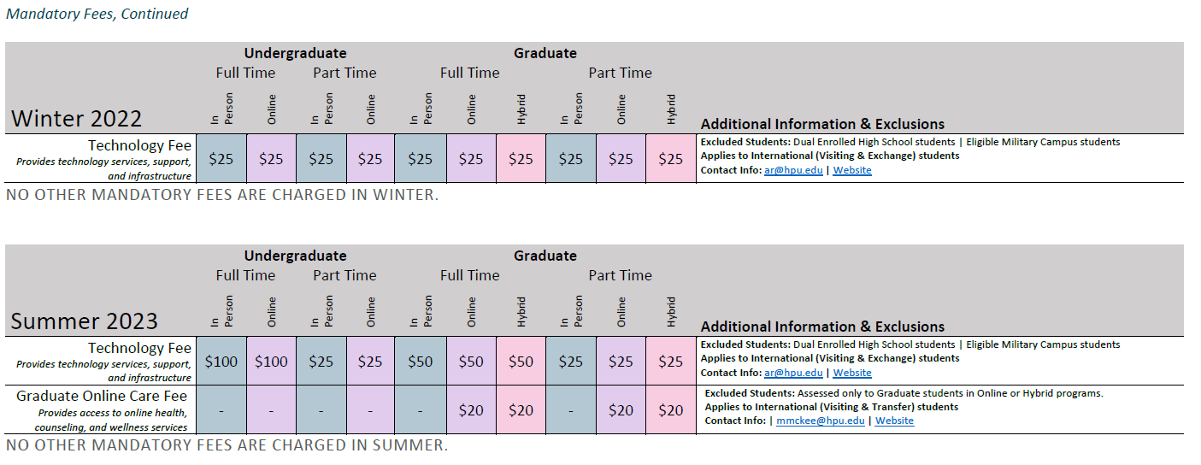
Task: Click the no other fees charged in Summer note
Action: tap(227, 445)
